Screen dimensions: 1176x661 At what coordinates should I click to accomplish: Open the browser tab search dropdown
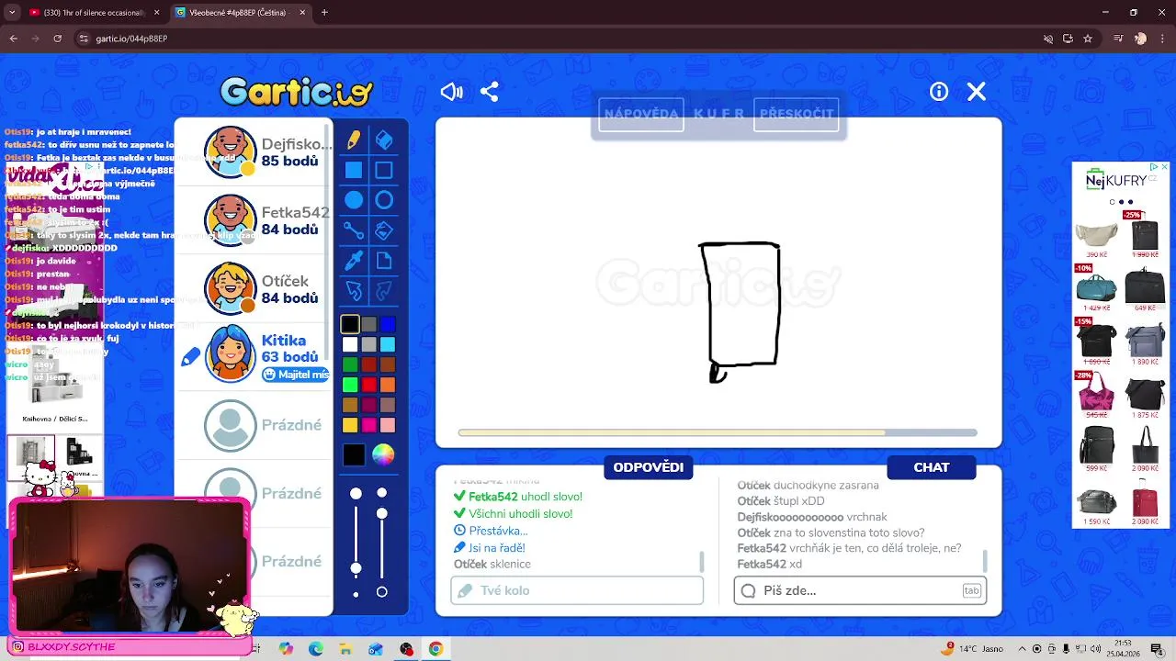pos(12,13)
